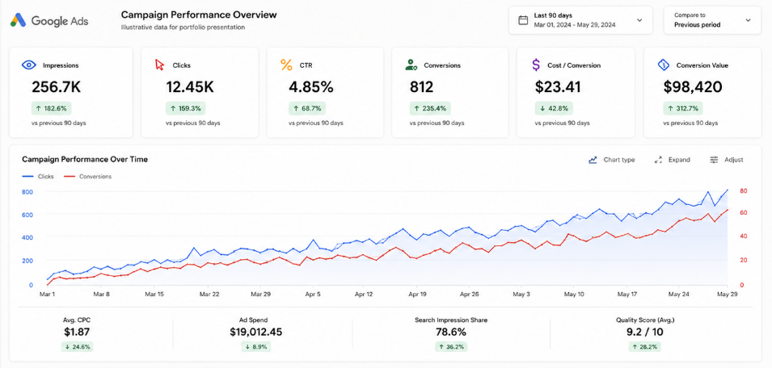Viewport: 772px width, 368px height.
Task: Click the Campaign Performance Over Time heading
Action: pos(85,159)
